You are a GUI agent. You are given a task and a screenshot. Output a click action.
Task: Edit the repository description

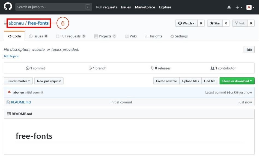249,50
